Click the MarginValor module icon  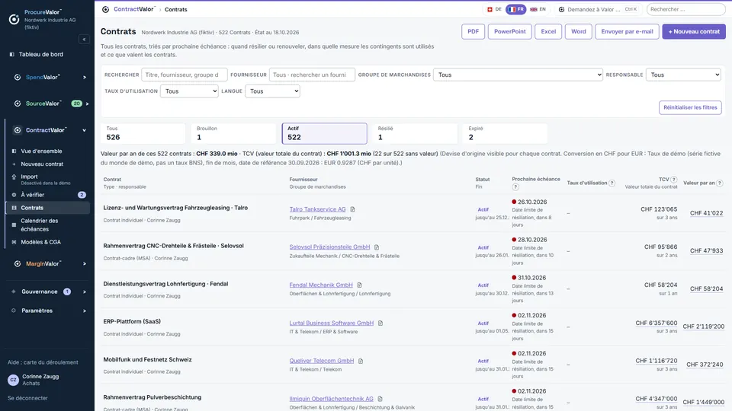click(x=18, y=264)
